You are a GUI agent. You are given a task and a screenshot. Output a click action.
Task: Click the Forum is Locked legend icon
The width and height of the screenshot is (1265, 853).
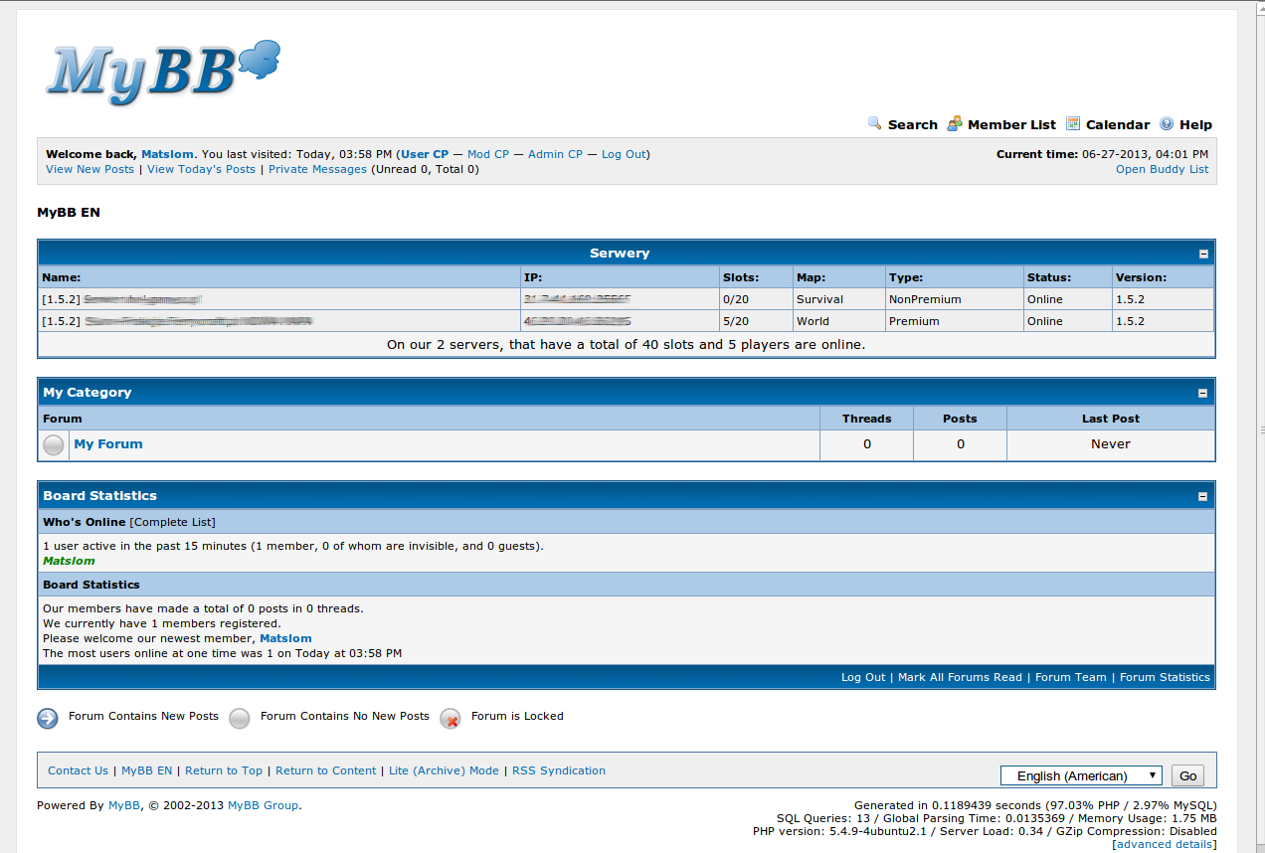click(x=451, y=718)
